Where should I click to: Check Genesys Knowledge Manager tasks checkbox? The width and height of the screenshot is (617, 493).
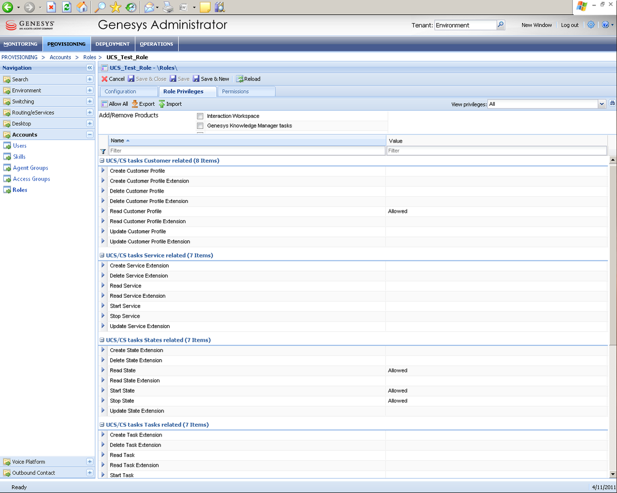click(x=200, y=126)
